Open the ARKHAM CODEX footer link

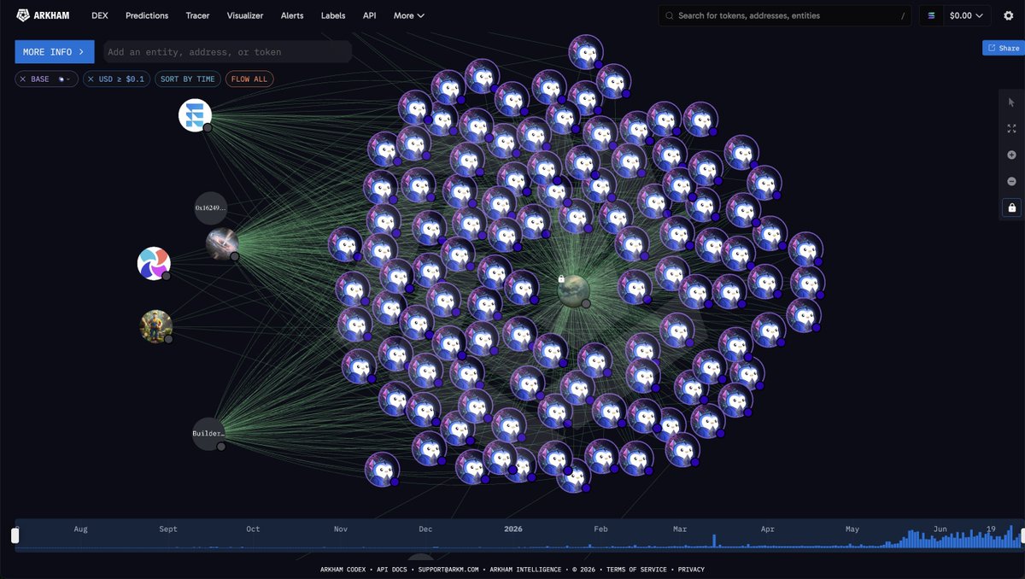pyautogui.click(x=343, y=569)
